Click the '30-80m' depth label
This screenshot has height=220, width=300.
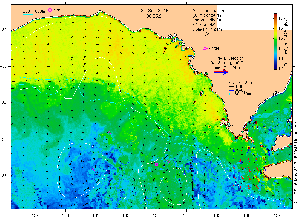[x=241, y=90]
